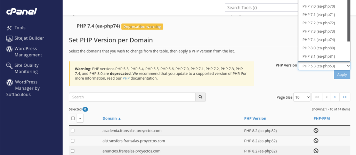Click PHP 8.2 value in anuncios row
The height and width of the screenshot is (155, 356).
(x=260, y=151)
